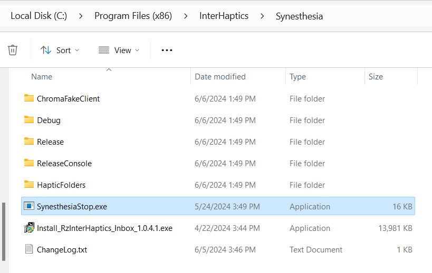
Task: Select the Debug folder name
Action: (x=49, y=120)
